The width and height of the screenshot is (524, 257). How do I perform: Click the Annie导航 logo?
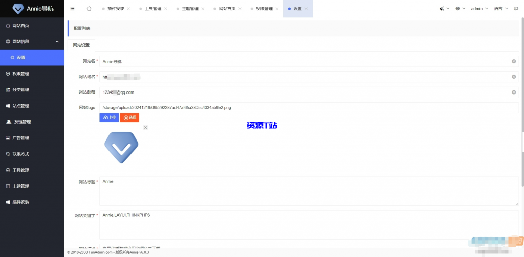[x=32, y=9]
